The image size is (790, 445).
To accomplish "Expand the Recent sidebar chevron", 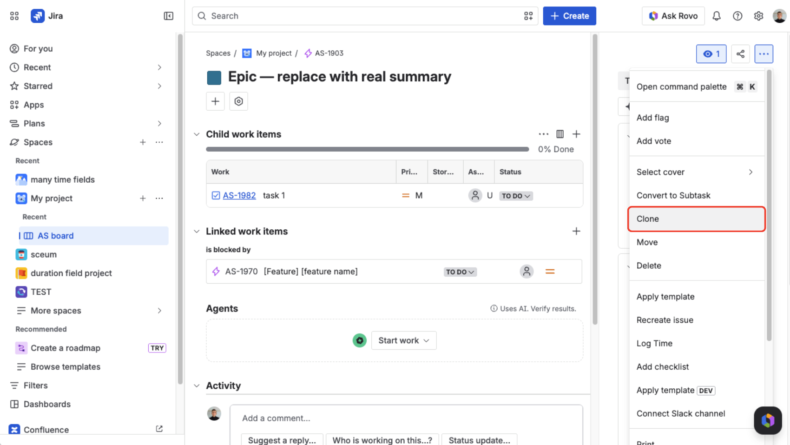I will (159, 67).
